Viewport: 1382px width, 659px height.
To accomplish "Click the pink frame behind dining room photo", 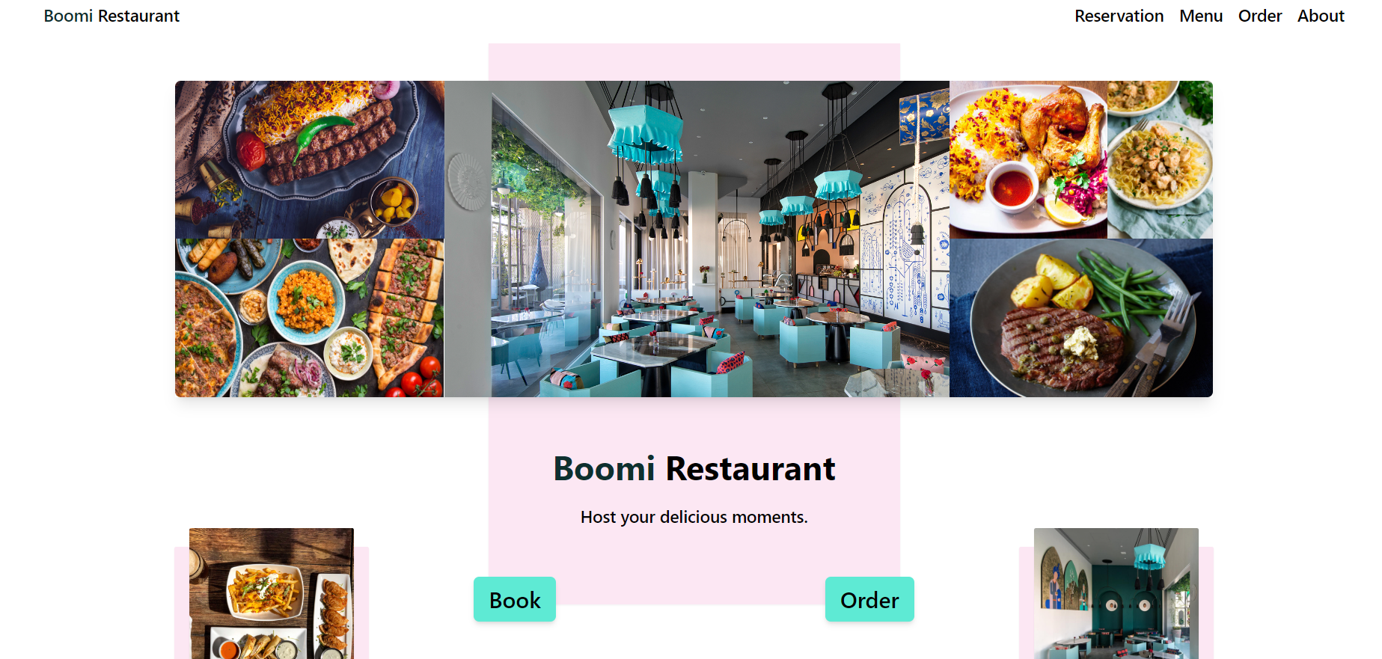I will point(1206,603).
